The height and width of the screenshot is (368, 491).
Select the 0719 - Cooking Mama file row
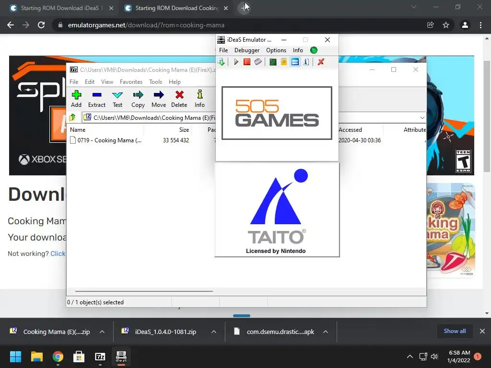click(x=106, y=140)
